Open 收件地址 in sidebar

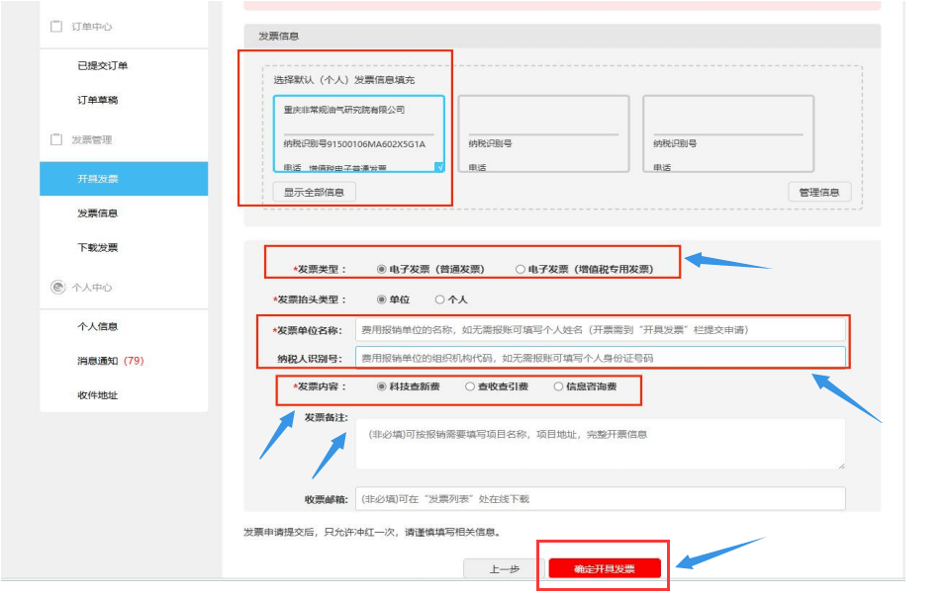point(98,395)
